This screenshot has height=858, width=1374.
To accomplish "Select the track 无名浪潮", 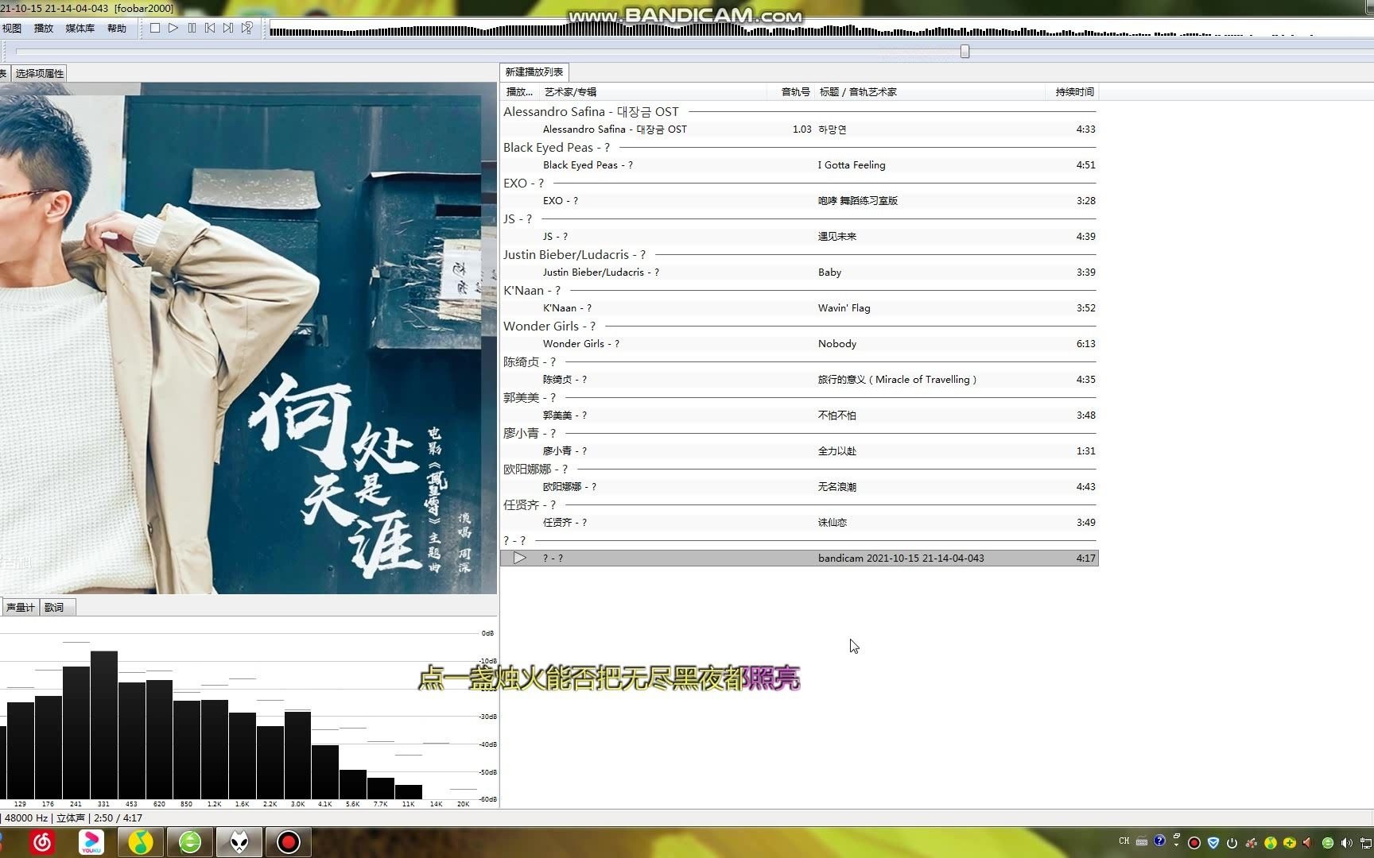I will 799,486.
